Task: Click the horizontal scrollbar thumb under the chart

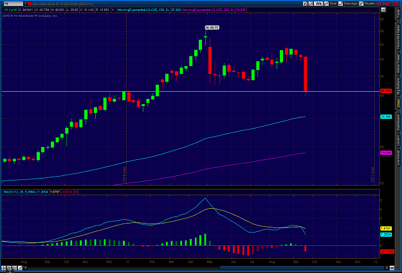Action: tap(302, 268)
